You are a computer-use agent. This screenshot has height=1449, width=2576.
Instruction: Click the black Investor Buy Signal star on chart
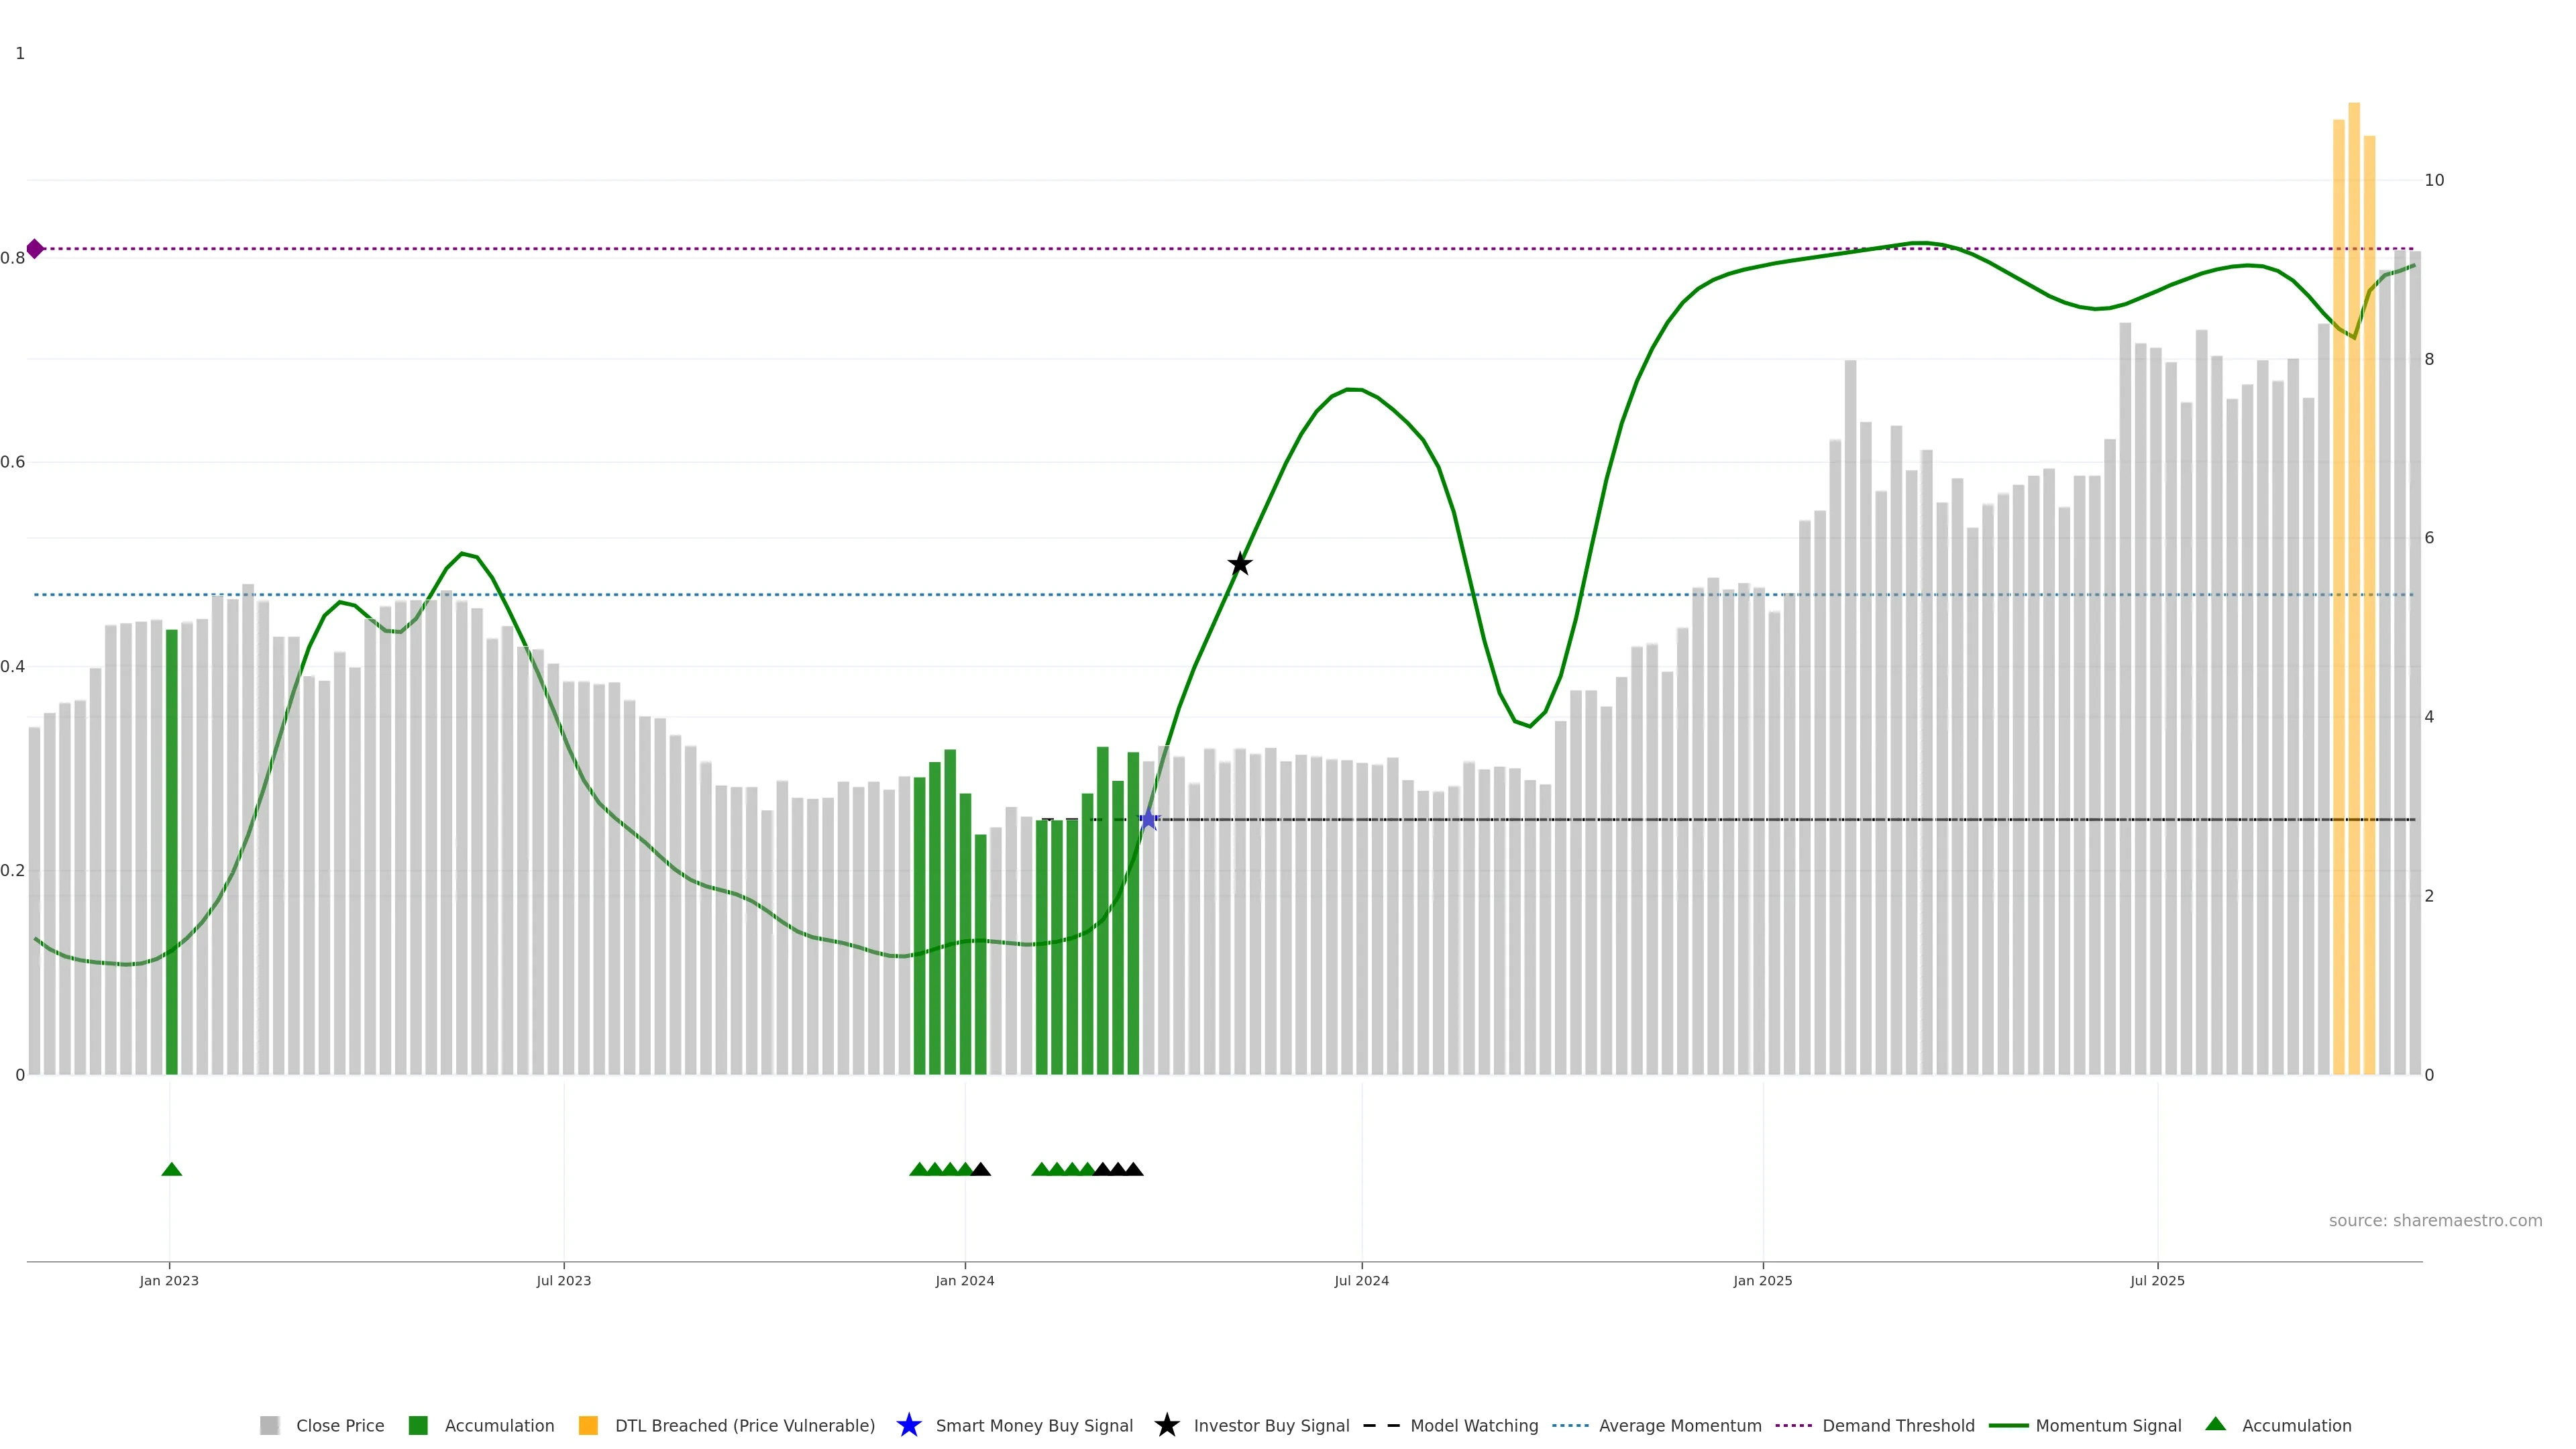1239,564
